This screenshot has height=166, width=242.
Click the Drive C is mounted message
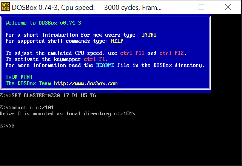68,114
